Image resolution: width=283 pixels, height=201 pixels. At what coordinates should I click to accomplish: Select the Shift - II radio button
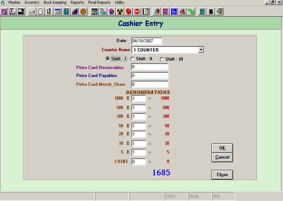tap(133, 59)
